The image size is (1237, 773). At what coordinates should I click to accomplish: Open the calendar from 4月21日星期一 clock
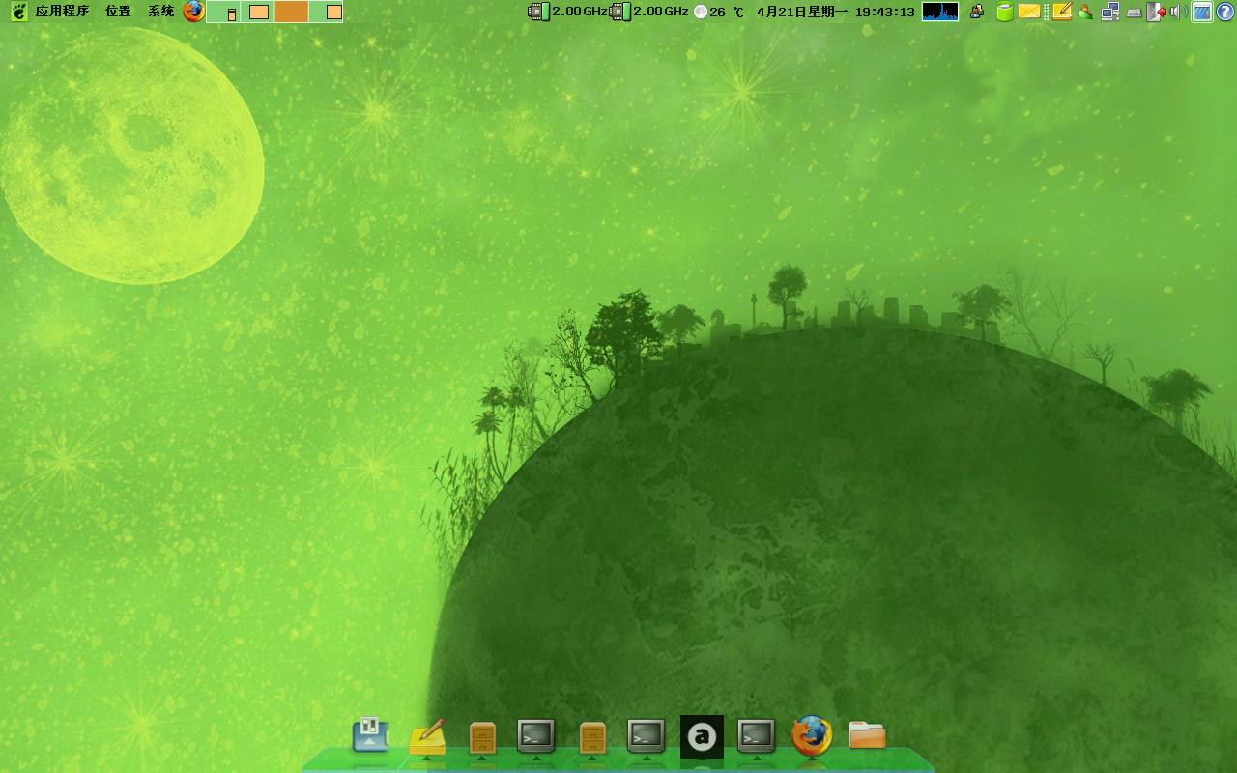click(x=835, y=12)
